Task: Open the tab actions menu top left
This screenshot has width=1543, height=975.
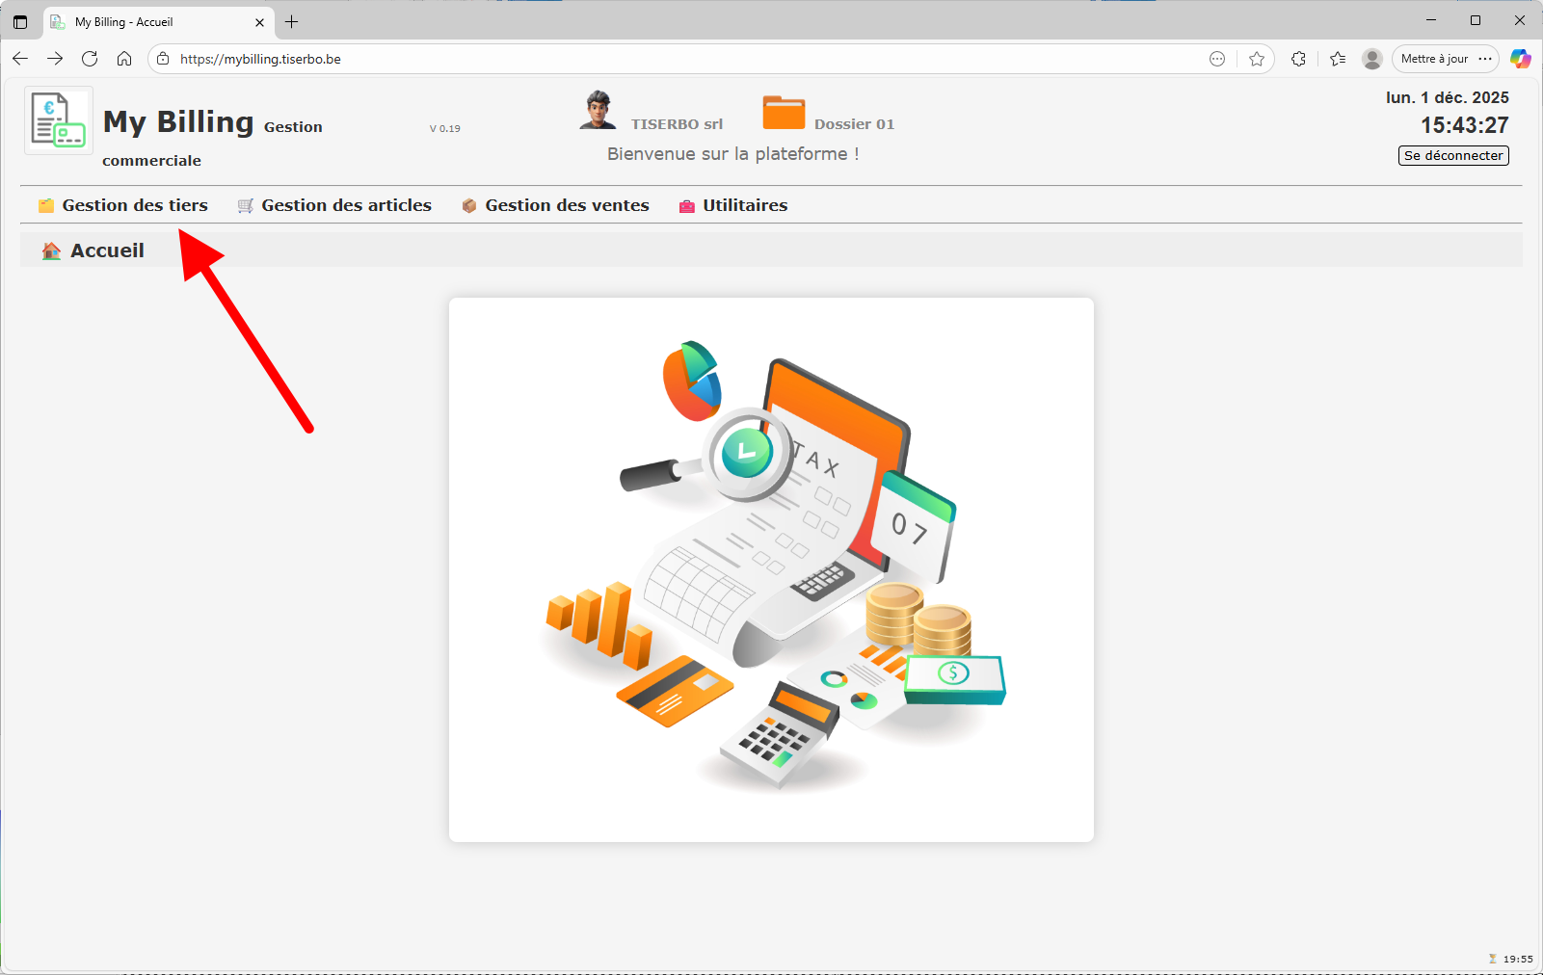Action: click(19, 21)
